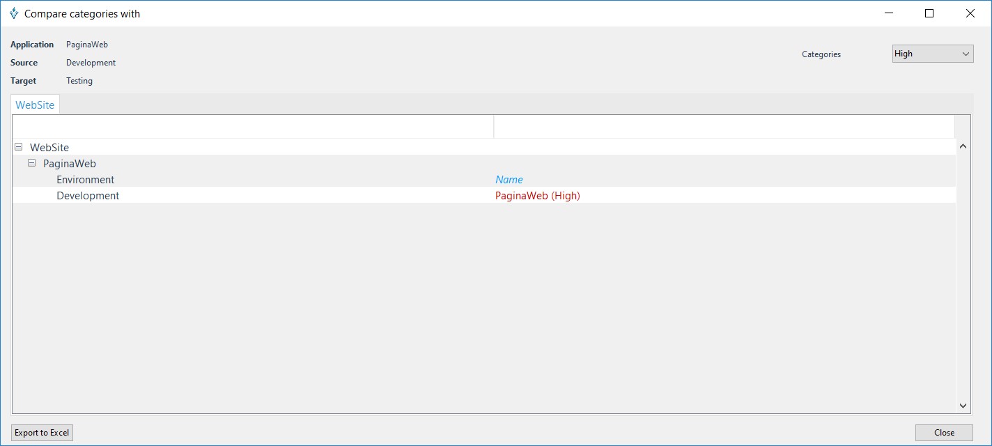Switch to the WebSite tab
This screenshot has height=446, width=992.
35,105
